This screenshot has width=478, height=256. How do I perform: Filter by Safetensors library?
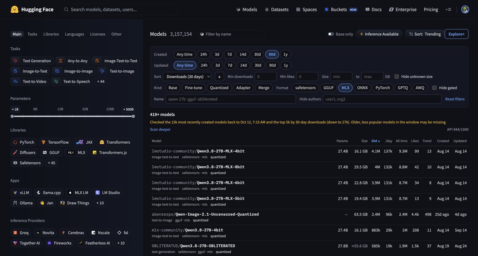pos(27,163)
